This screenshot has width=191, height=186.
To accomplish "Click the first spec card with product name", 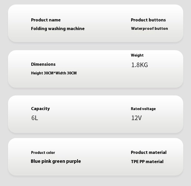I will click(95, 23).
